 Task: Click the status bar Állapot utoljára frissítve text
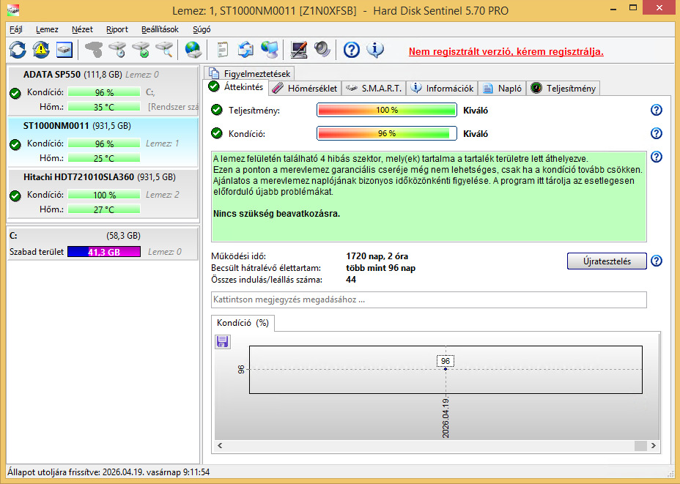tap(108, 472)
